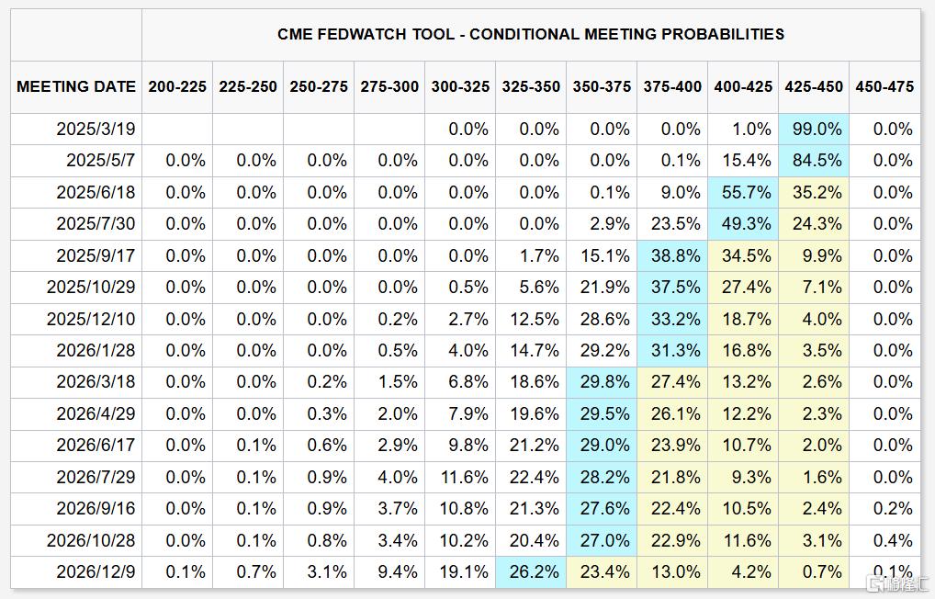The image size is (935, 599).
Task: Click the 425-450 column header
Action: click(x=813, y=86)
